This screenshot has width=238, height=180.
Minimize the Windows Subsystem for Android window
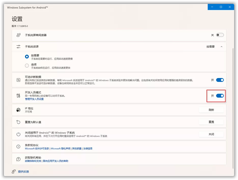click(212, 7)
